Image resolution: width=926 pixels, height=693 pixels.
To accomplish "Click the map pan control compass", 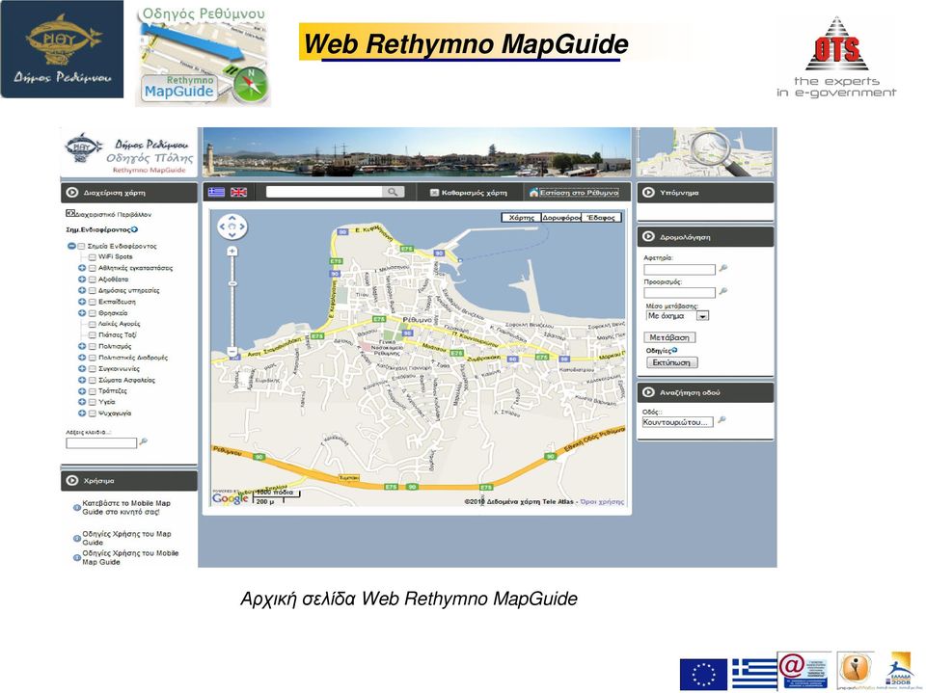I will (232, 227).
